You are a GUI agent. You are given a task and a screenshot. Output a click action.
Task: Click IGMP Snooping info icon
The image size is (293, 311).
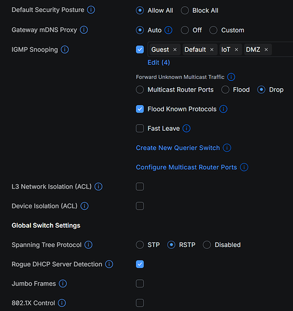click(x=65, y=50)
